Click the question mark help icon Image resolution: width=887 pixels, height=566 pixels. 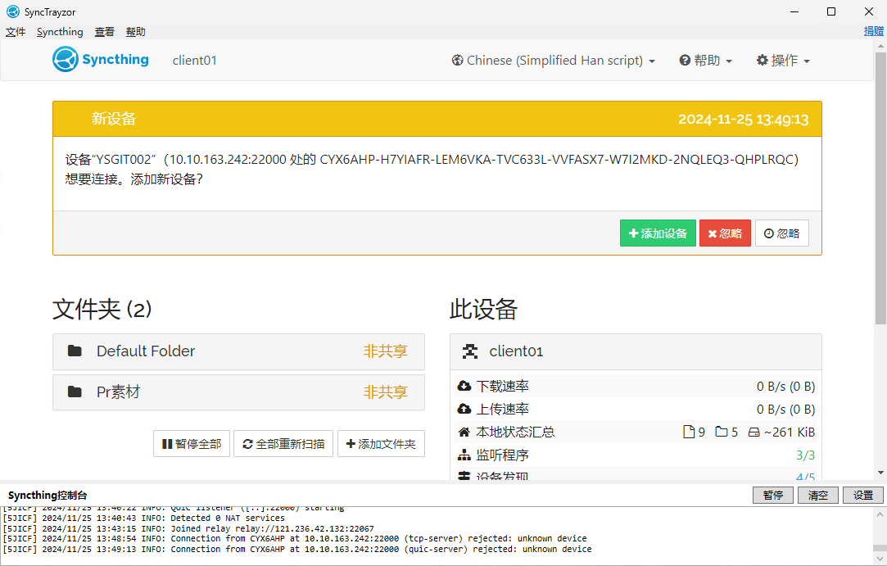[x=685, y=60]
